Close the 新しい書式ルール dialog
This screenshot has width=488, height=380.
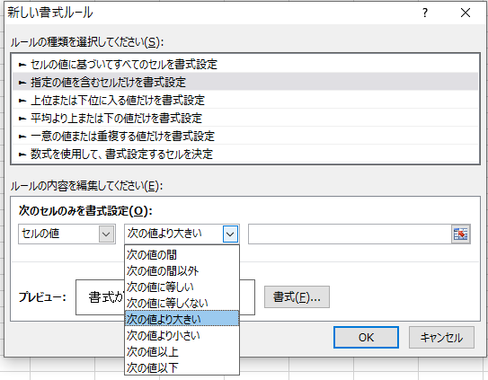click(466, 13)
